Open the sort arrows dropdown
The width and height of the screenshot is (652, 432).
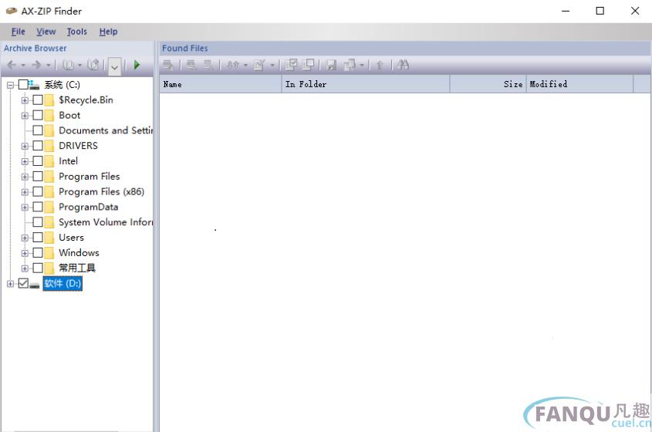245,66
